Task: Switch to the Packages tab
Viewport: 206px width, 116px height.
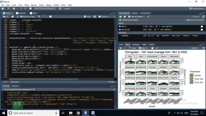Action: tap(136, 44)
